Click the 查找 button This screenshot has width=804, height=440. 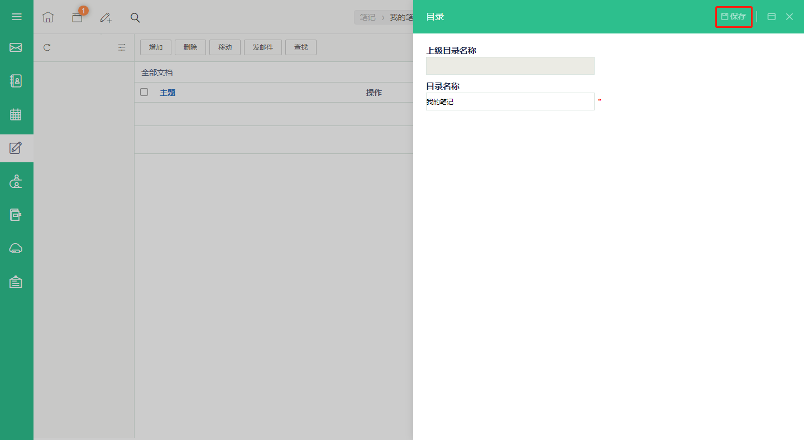[x=301, y=47]
